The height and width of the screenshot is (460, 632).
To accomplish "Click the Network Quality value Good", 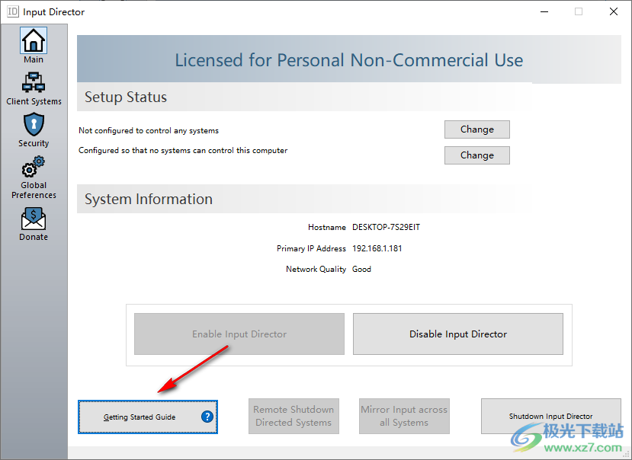I will click(x=361, y=269).
